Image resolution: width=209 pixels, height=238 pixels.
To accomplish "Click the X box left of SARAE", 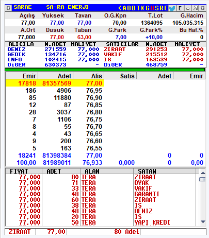I will click(8, 8).
